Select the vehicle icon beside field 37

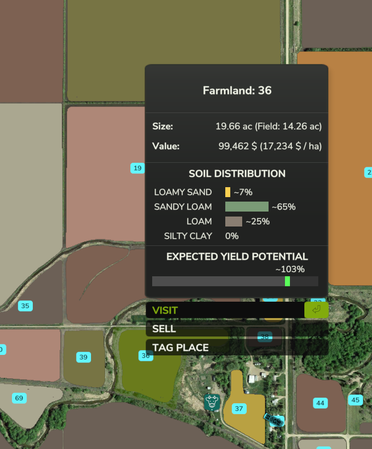[x=273, y=420]
